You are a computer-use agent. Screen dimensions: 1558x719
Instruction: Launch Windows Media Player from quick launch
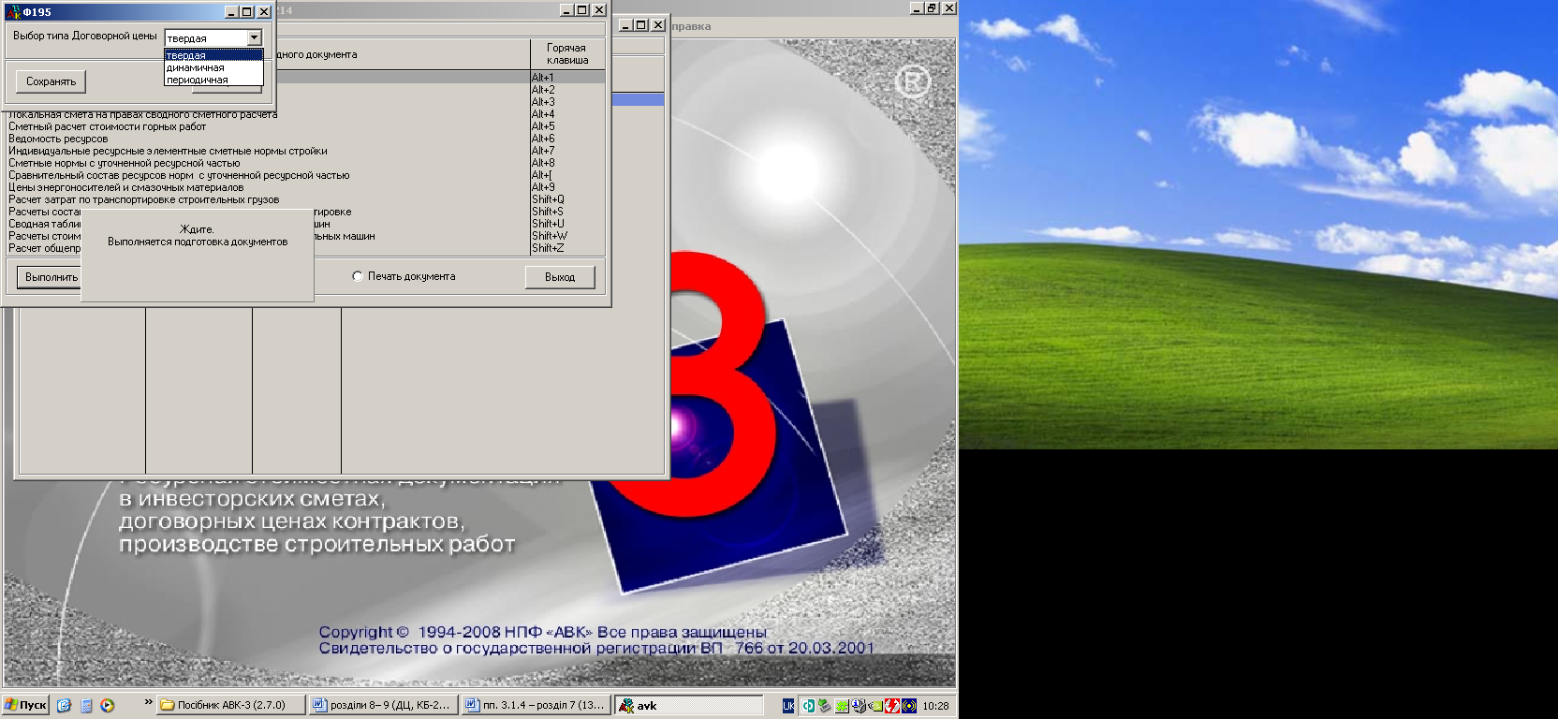click(108, 706)
